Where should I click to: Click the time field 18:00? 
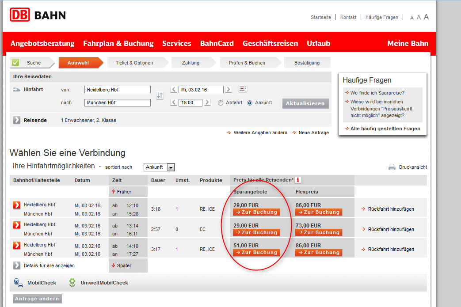(x=190, y=102)
